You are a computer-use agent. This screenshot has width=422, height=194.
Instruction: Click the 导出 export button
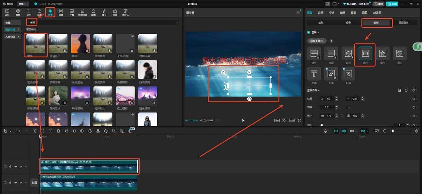[392, 4]
